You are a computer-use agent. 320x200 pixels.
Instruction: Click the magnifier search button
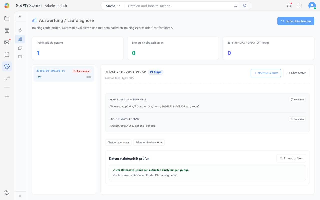[245, 6]
